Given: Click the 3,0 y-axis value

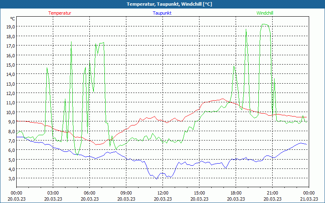Looking at the screenshot, I should point(12,179).
